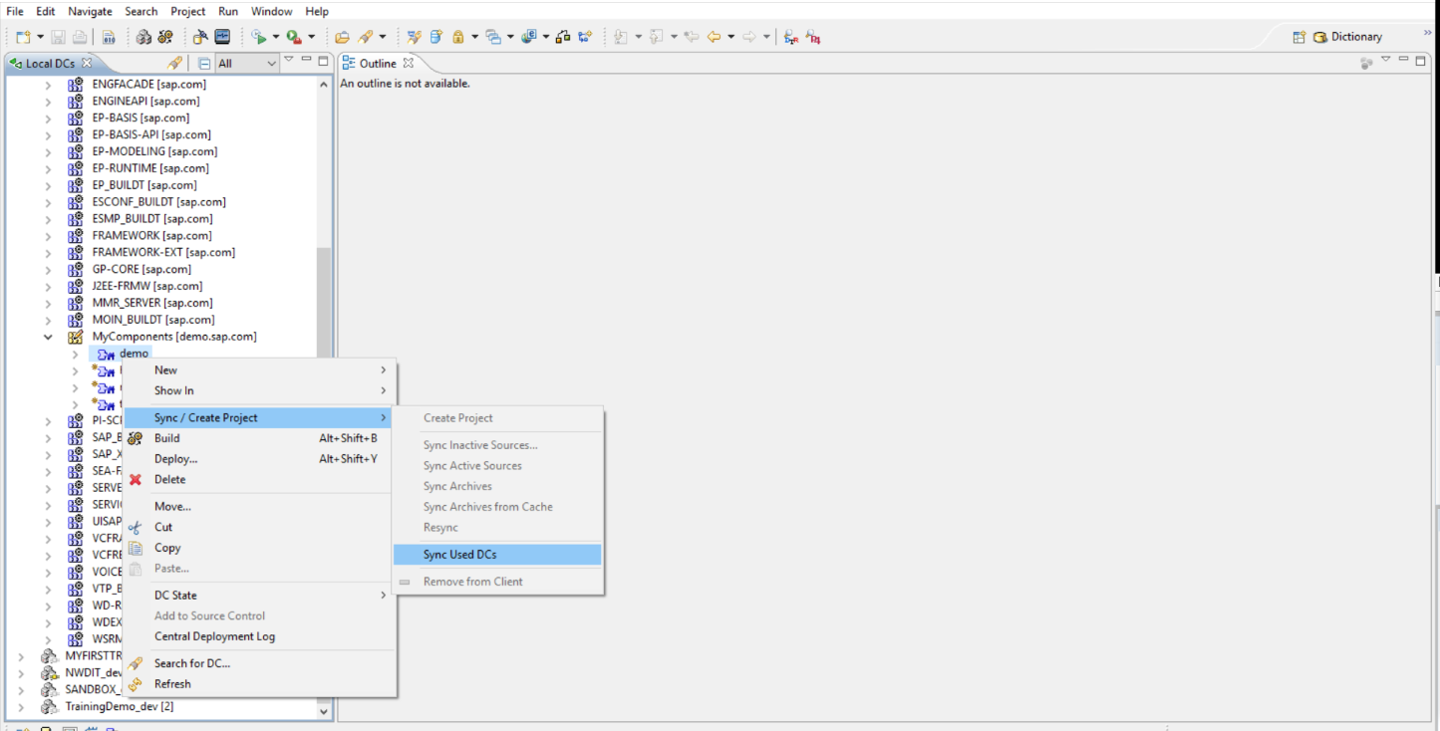
Task: Select the J2EE-FRMW [sap.com] row
Action: coord(146,286)
